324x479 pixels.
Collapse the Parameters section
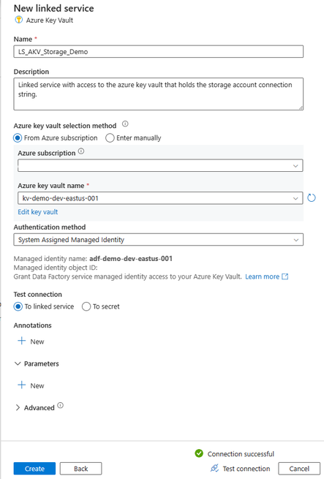pyautogui.click(x=18, y=363)
